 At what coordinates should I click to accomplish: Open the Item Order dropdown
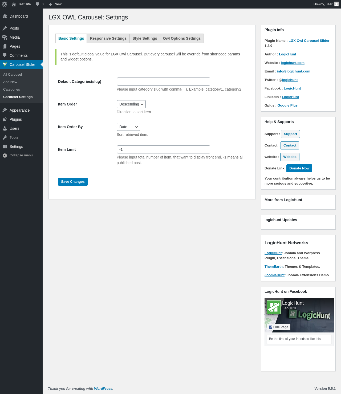(131, 104)
